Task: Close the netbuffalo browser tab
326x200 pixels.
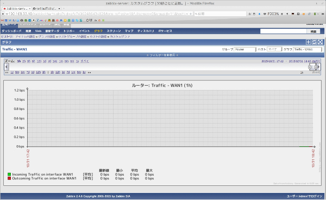Action: (x=59, y=9)
